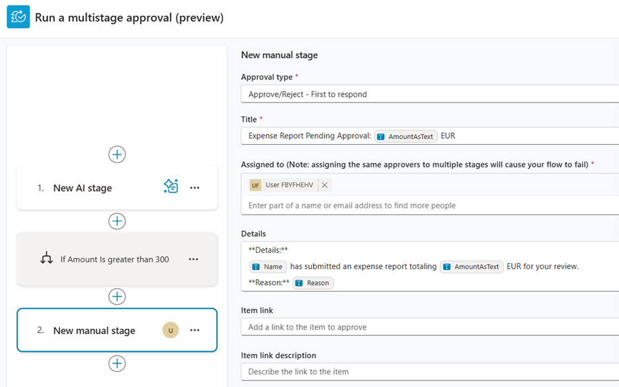Click the multistage approval header icon

point(18,17)
